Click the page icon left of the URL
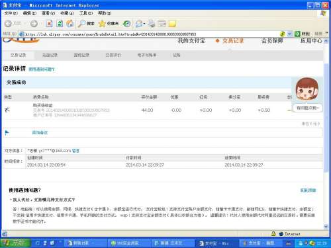The height and width of the screenshot is (248, 331). [22, 34]
